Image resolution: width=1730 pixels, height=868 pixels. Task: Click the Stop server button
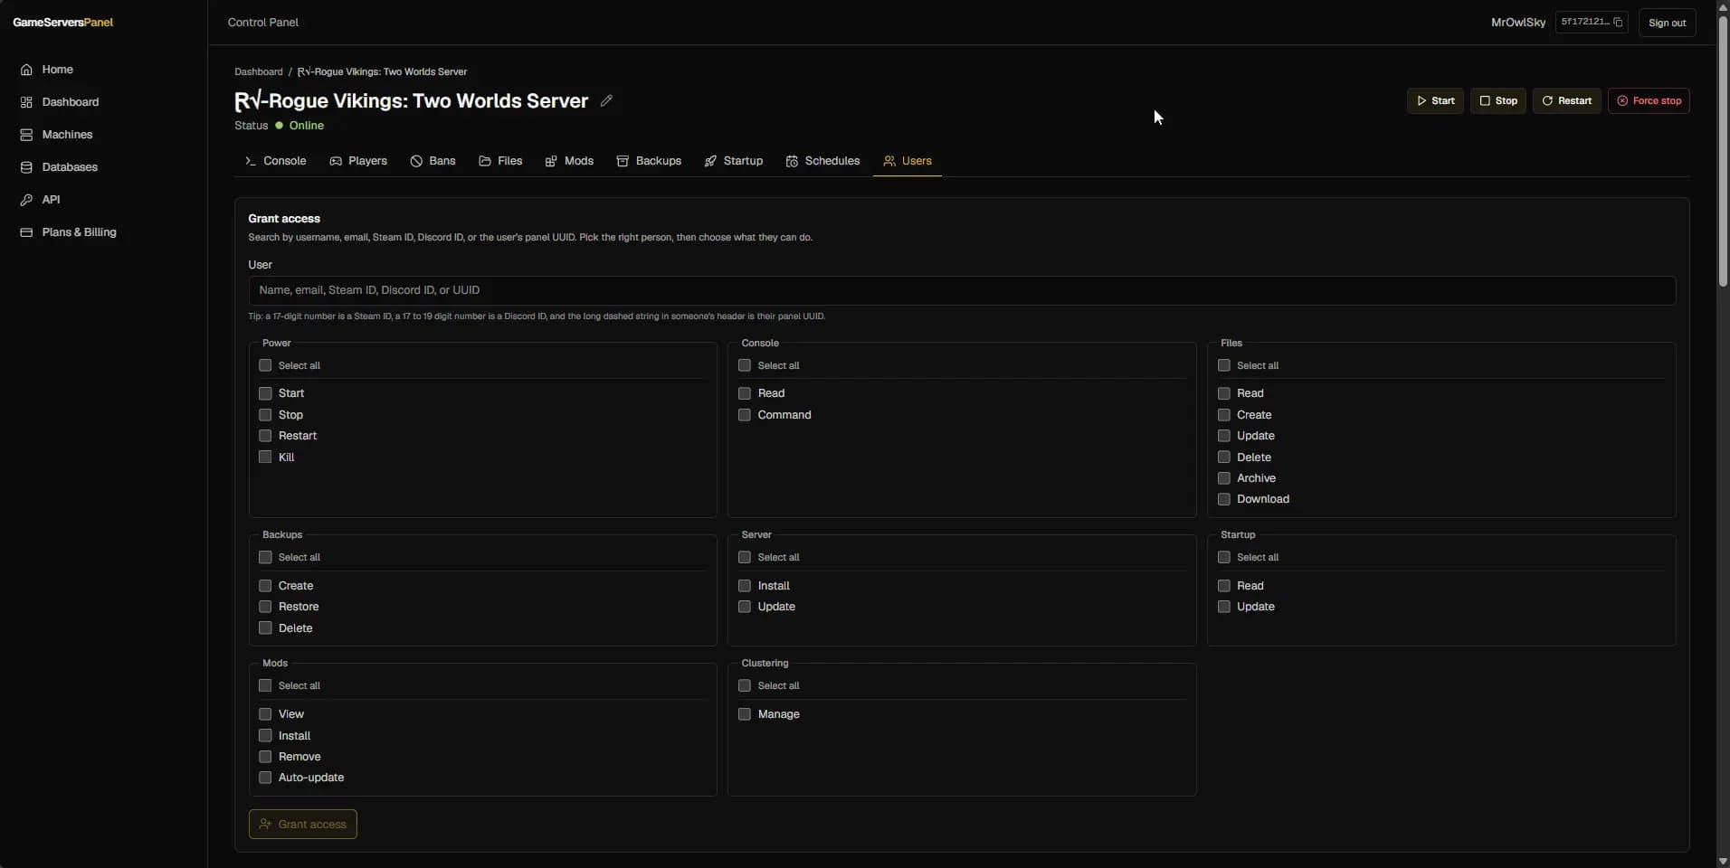point(1498,101)
